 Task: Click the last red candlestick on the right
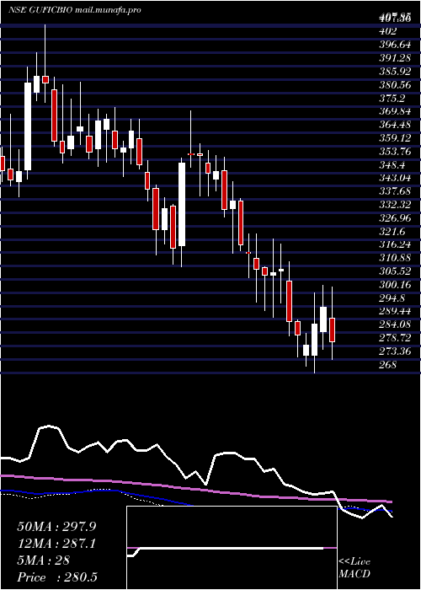(332, 330)
